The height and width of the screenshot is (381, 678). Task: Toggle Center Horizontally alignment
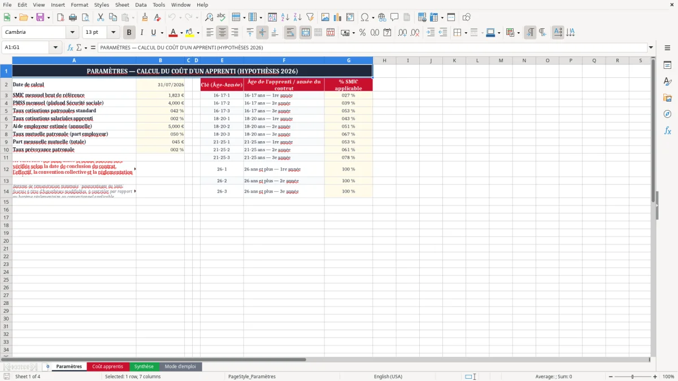coord(222,33)
